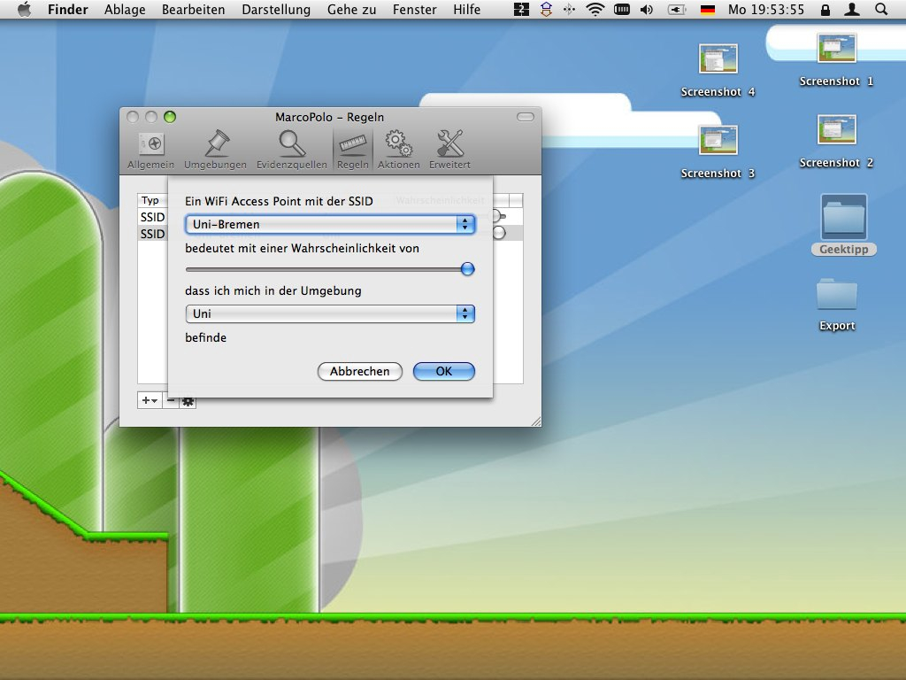This screenshot has width=906, height=680.
Task: Click the window resize grip corner
Action: [x=535, y=421]
